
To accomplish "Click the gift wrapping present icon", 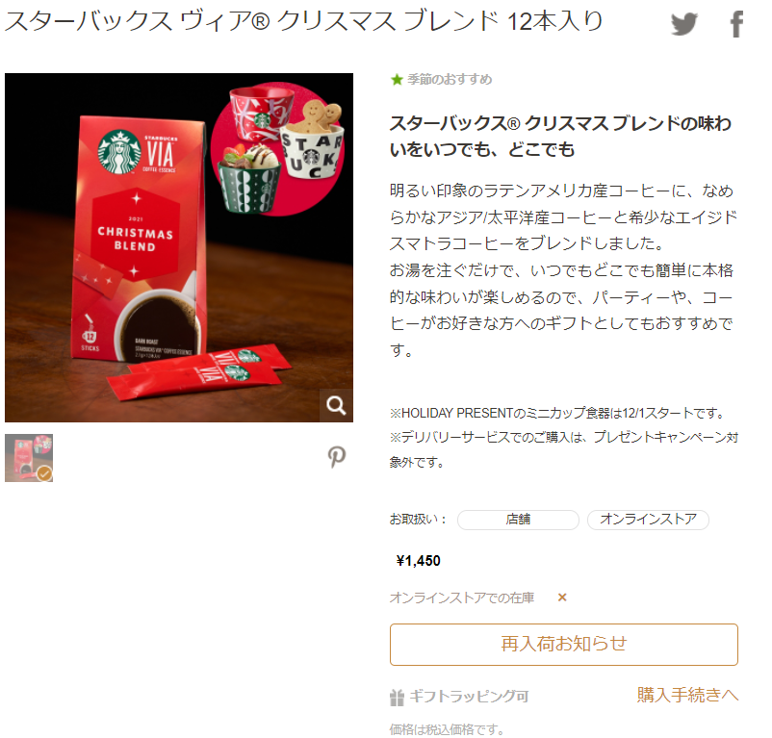I will pos(397,698).
